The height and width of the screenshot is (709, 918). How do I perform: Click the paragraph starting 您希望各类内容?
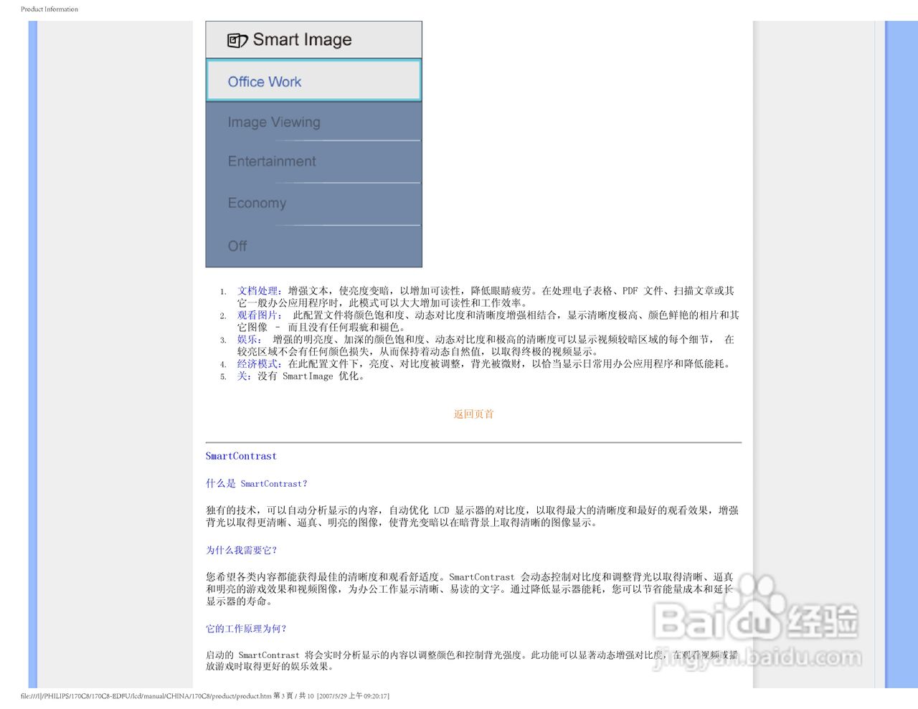[x=470, y=589]
